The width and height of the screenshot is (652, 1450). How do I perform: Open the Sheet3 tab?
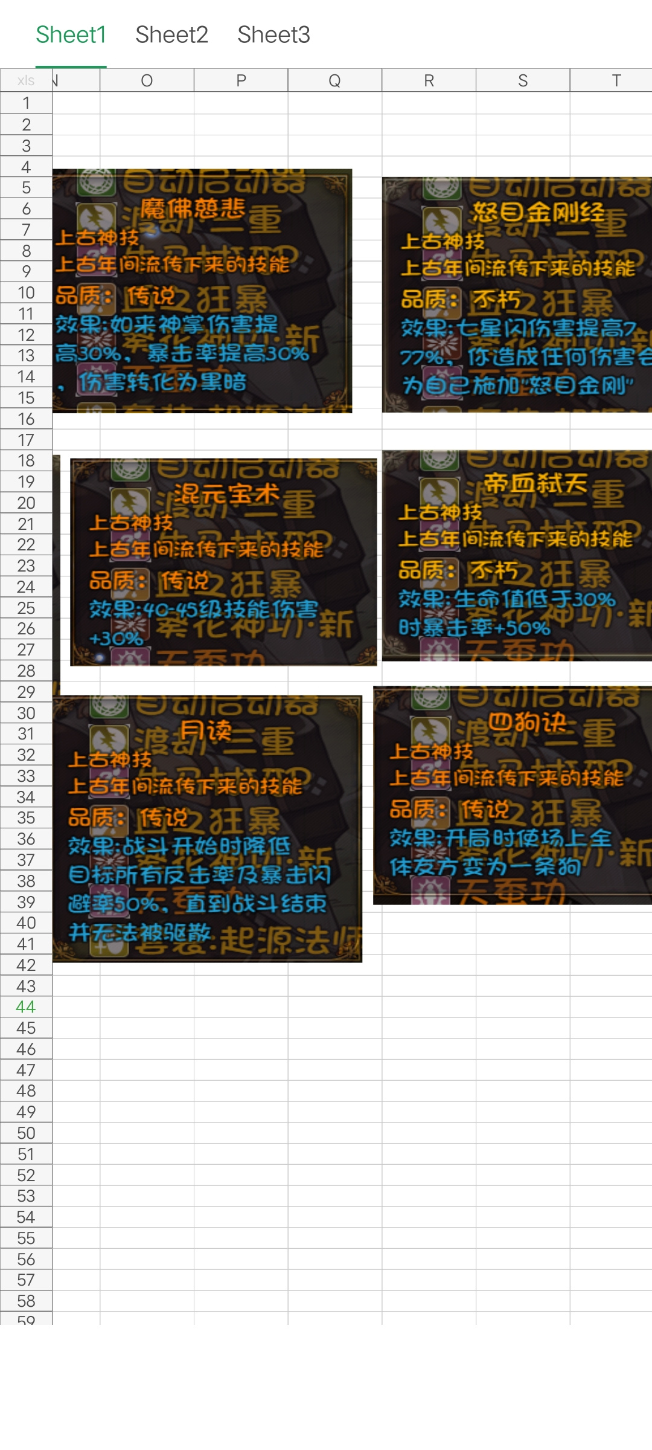click(273, 35)
